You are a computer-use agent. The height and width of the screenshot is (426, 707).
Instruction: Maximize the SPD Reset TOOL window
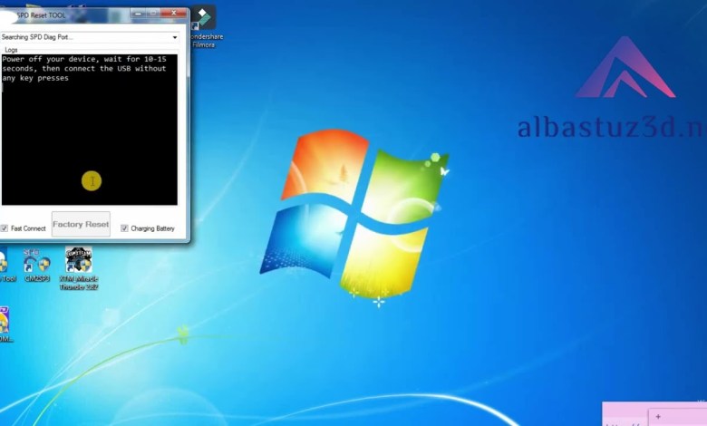[153, 14]
